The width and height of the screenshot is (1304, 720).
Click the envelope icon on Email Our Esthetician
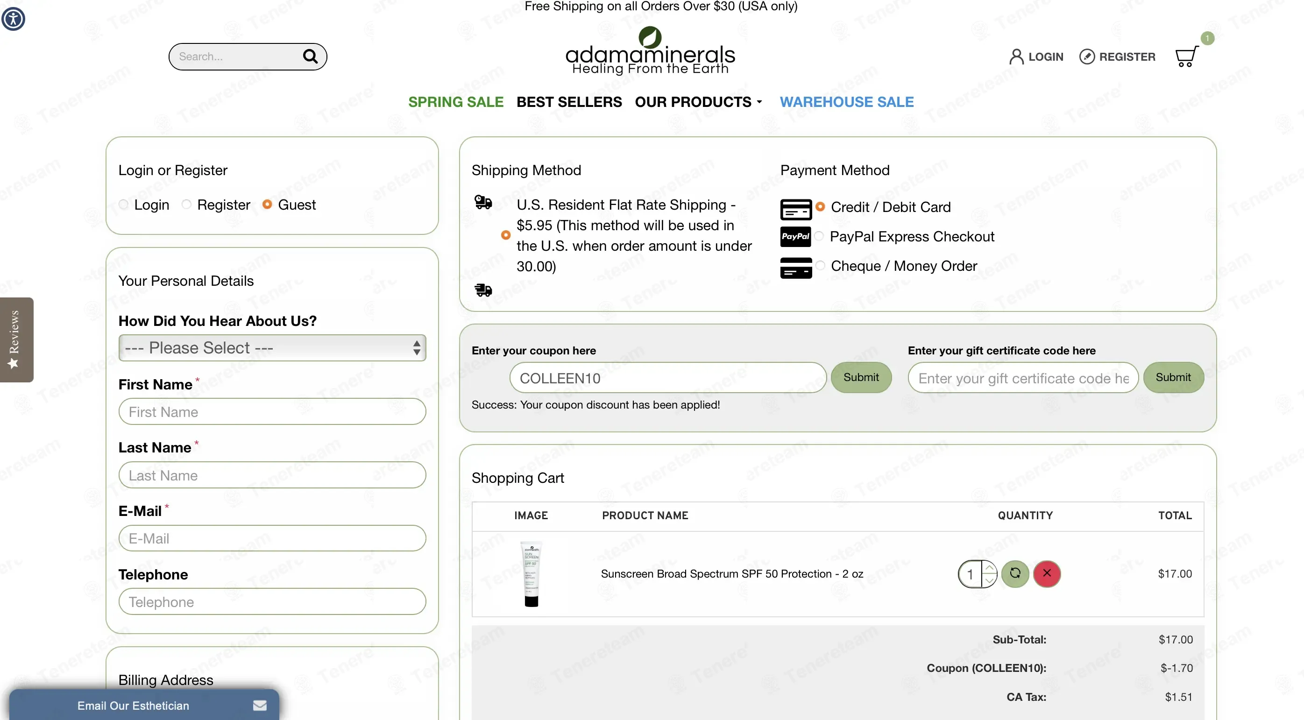(x=260, y=705)
